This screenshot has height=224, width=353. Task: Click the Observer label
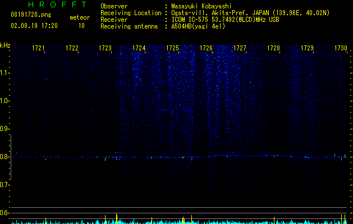(114, 6)
